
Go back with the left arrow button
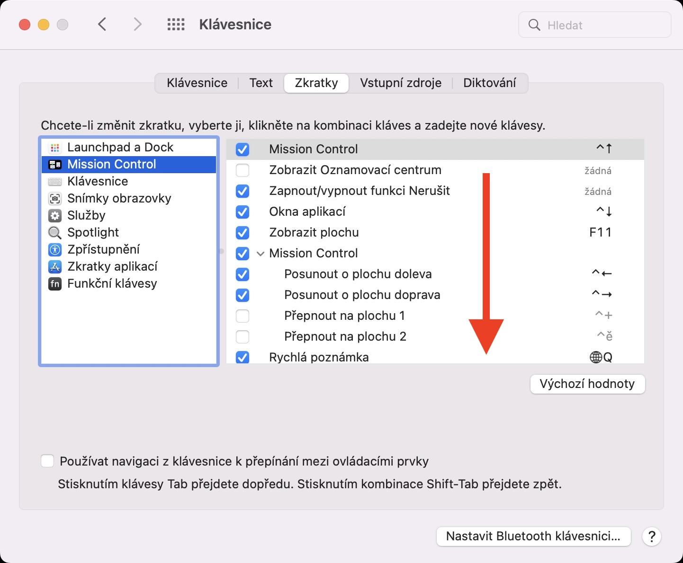click(x=102, y=25)
